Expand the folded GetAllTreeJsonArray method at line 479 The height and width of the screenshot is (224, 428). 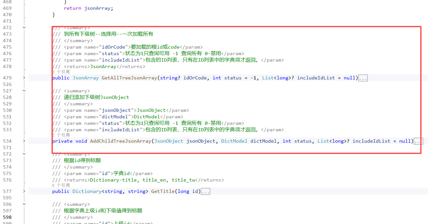(x=24, y=78)
